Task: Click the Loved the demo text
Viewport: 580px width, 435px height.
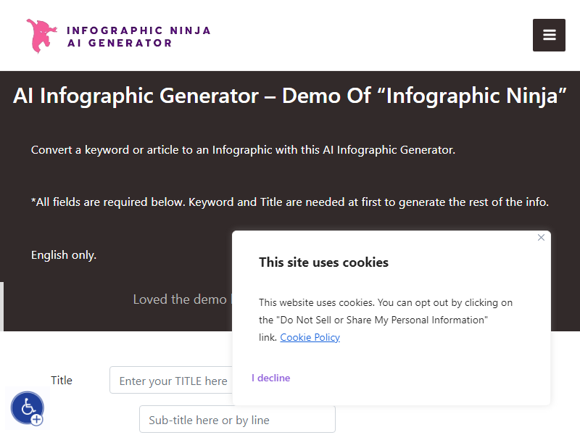Action: point(180,299)
